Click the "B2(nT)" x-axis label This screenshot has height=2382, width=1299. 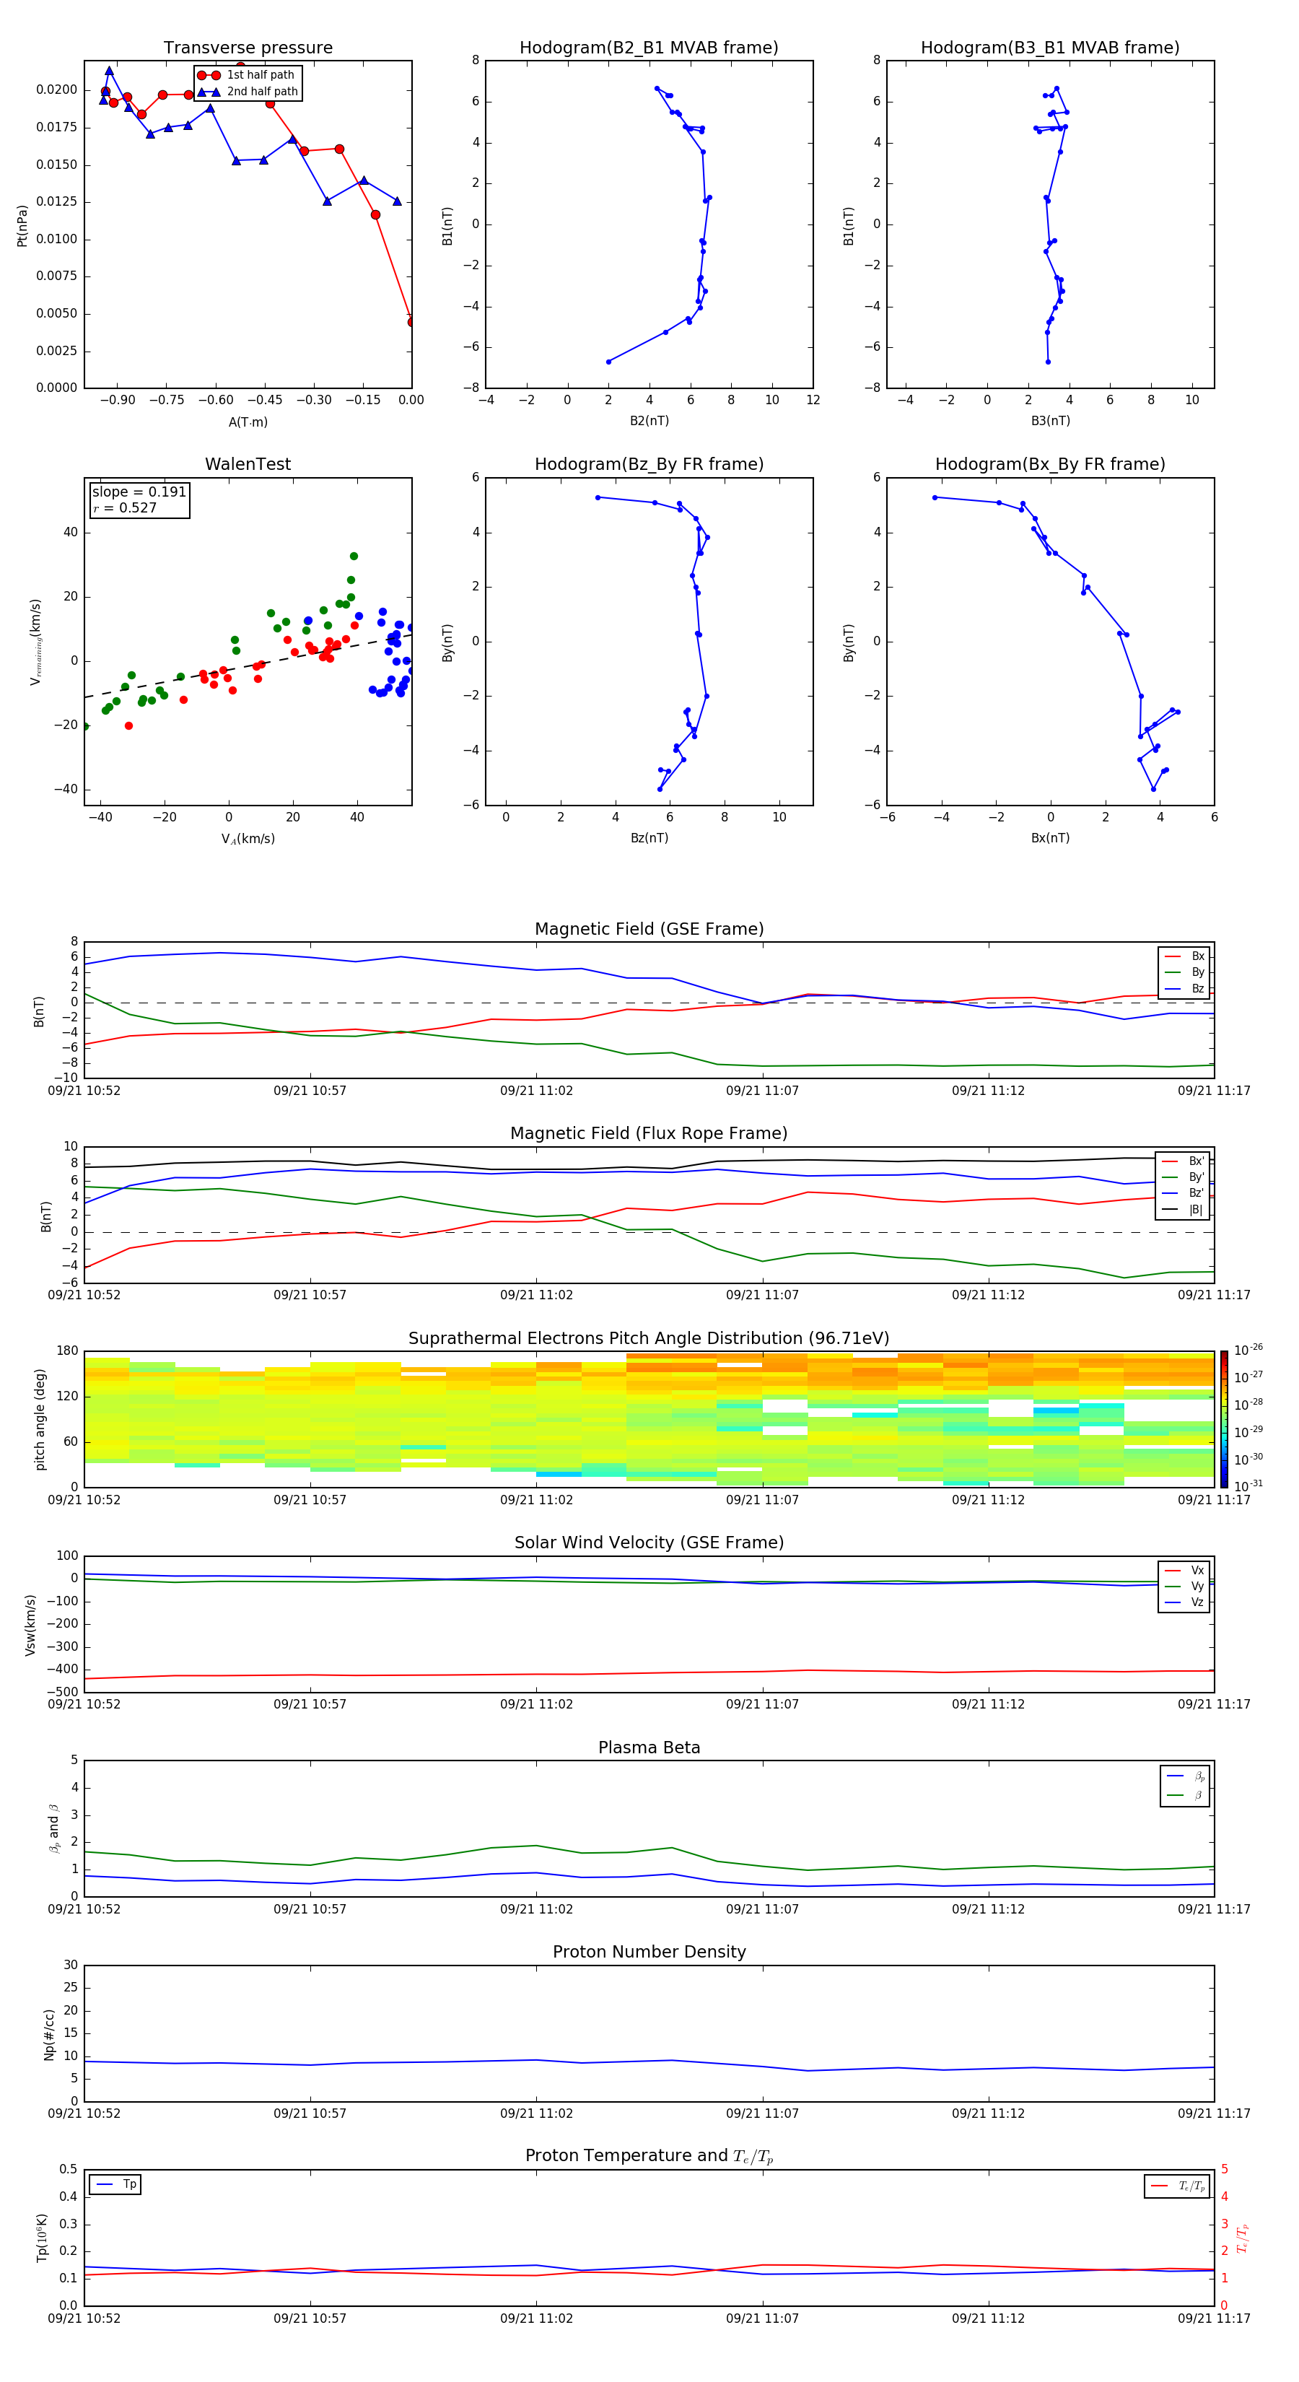(x=649, y=421)
